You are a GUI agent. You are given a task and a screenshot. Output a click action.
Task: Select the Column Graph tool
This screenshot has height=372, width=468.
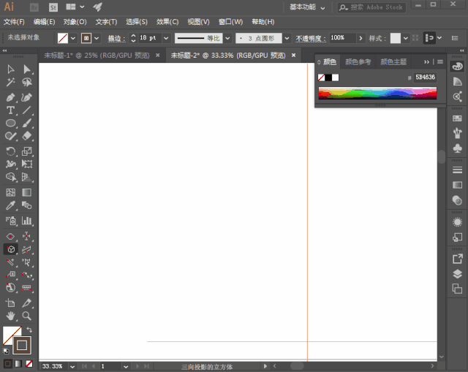(27, 221)
